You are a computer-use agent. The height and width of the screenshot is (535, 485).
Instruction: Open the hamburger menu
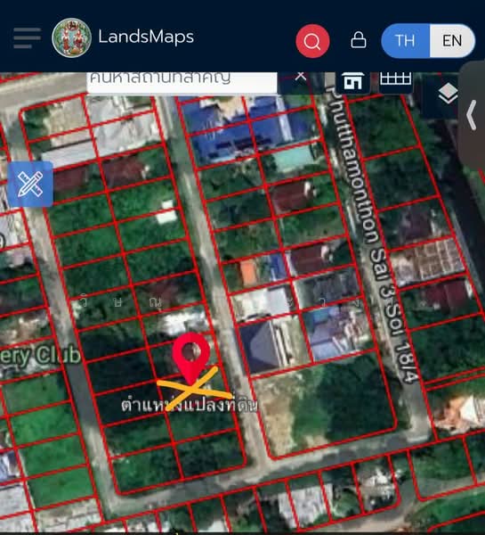point(28,37)
